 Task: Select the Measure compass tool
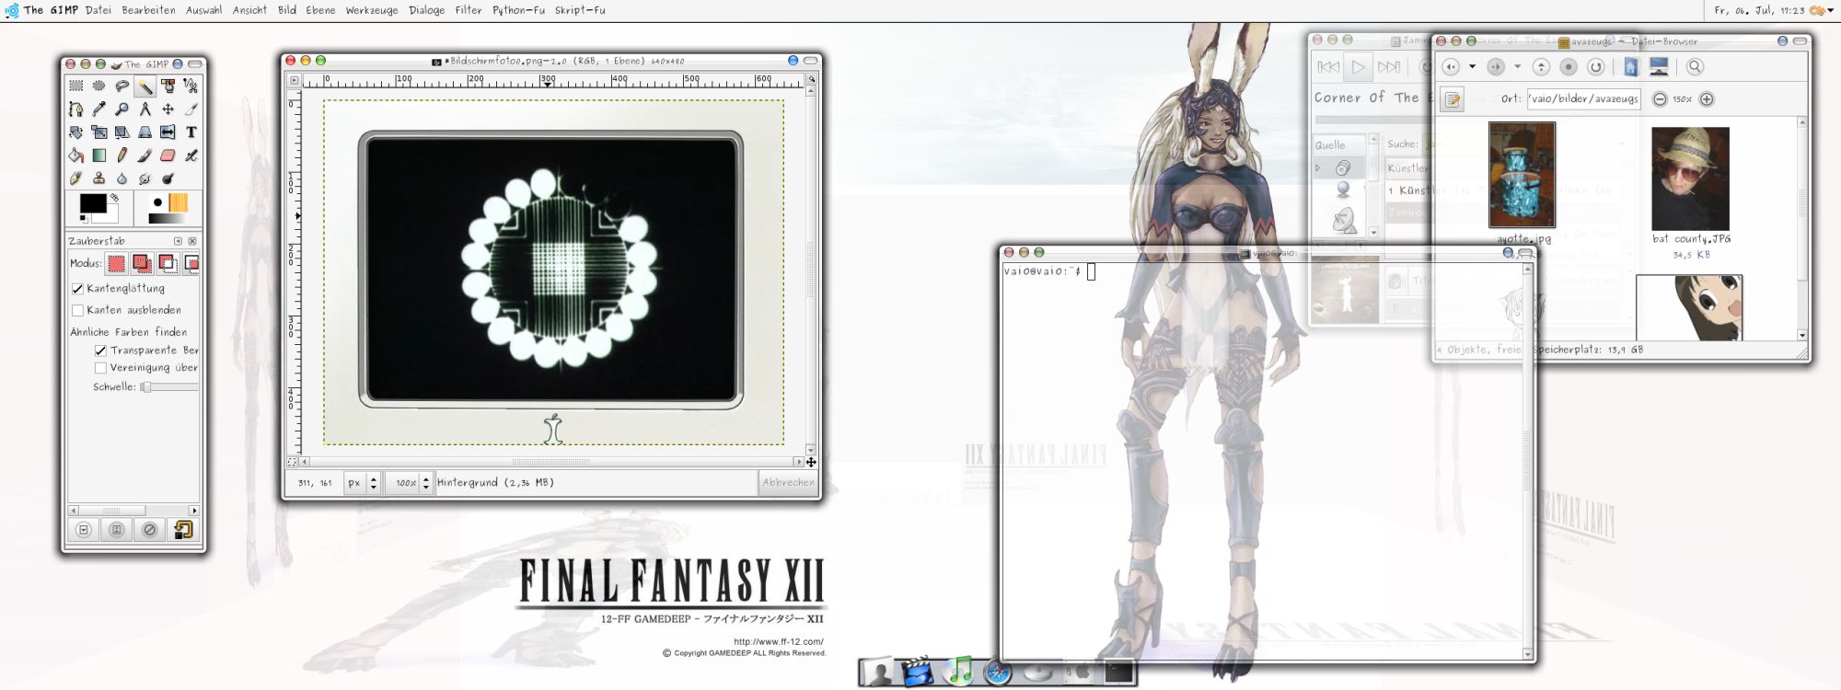pos(145,109)
